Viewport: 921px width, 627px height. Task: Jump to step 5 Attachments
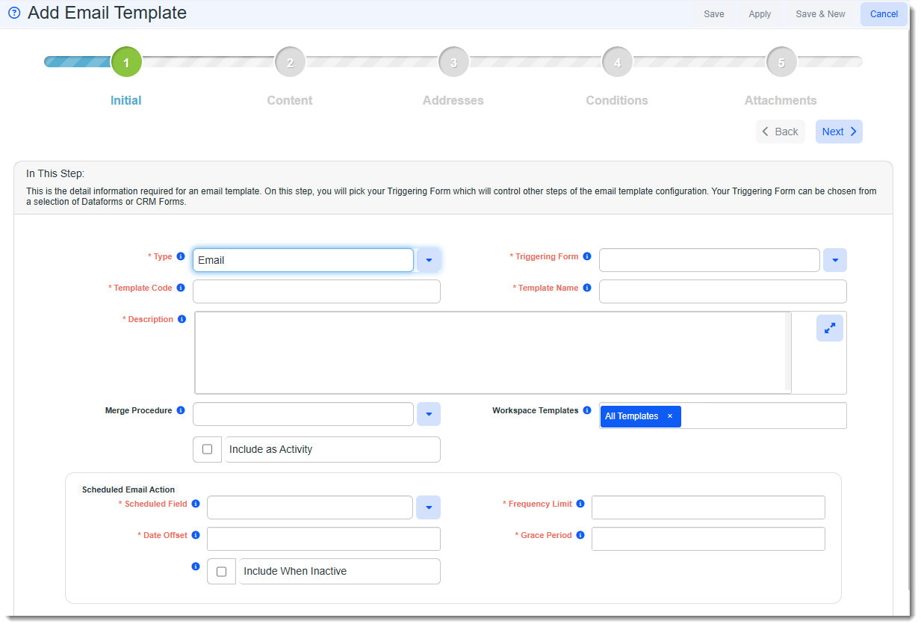tap(781, 63)
